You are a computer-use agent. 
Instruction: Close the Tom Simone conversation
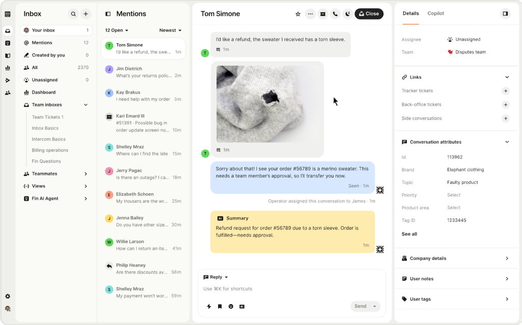coord(369,14)
